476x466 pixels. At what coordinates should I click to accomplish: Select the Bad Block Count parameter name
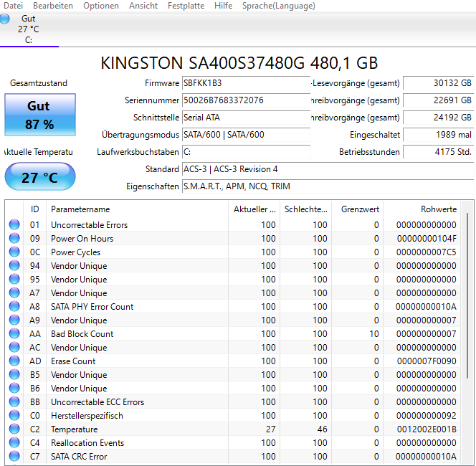[82, 334]
